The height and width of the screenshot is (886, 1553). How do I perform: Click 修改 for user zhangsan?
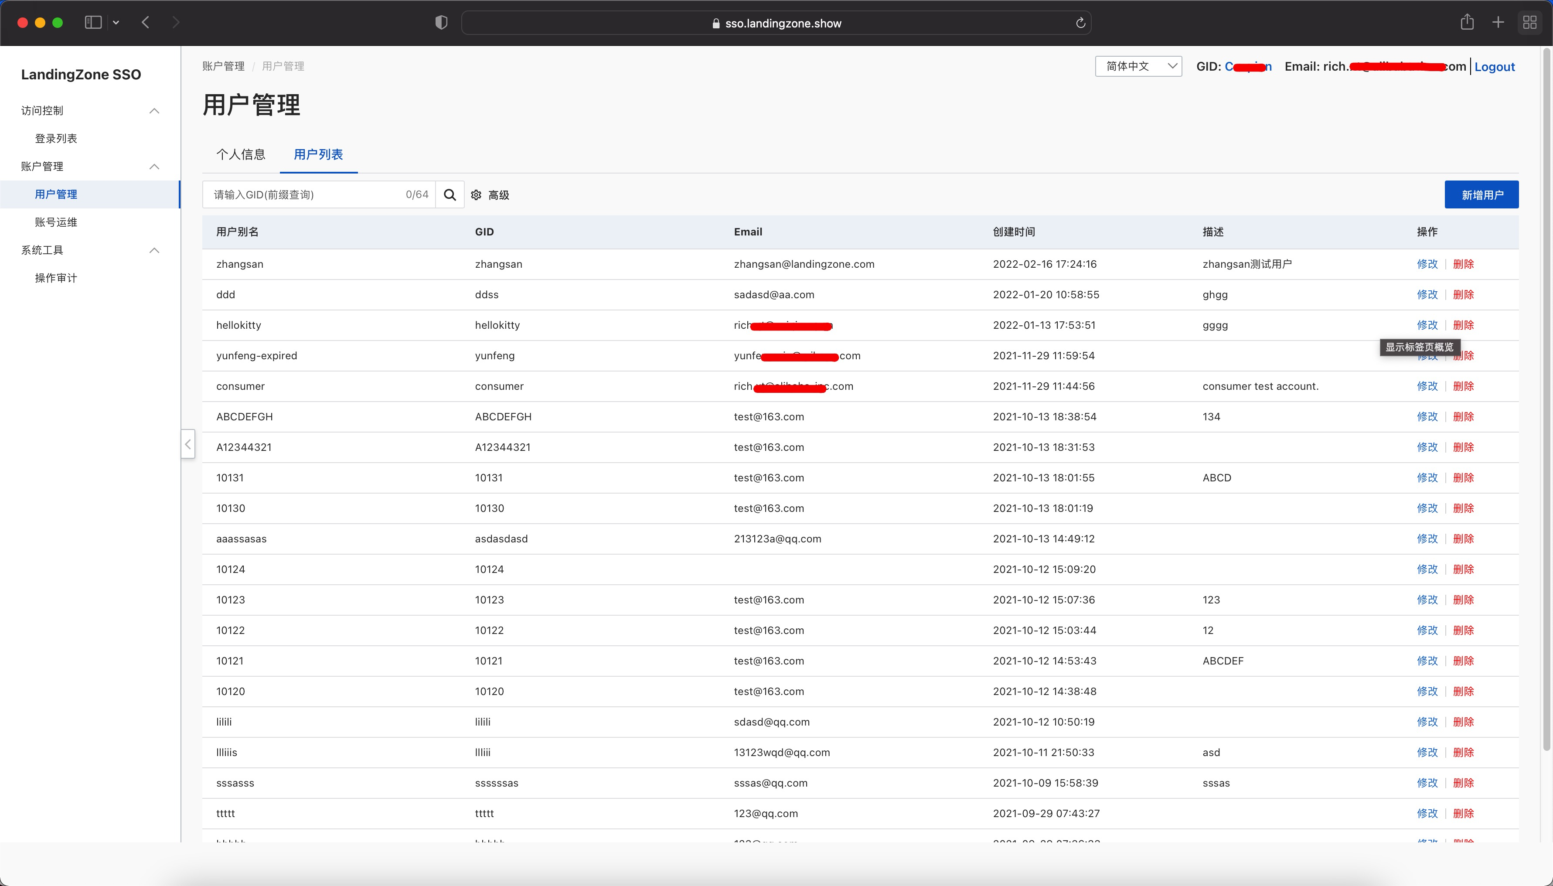tap(1427, 264)
